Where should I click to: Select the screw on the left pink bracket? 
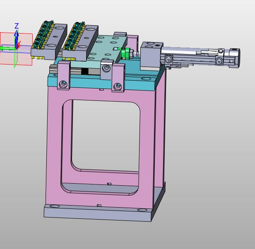(63, 84)
